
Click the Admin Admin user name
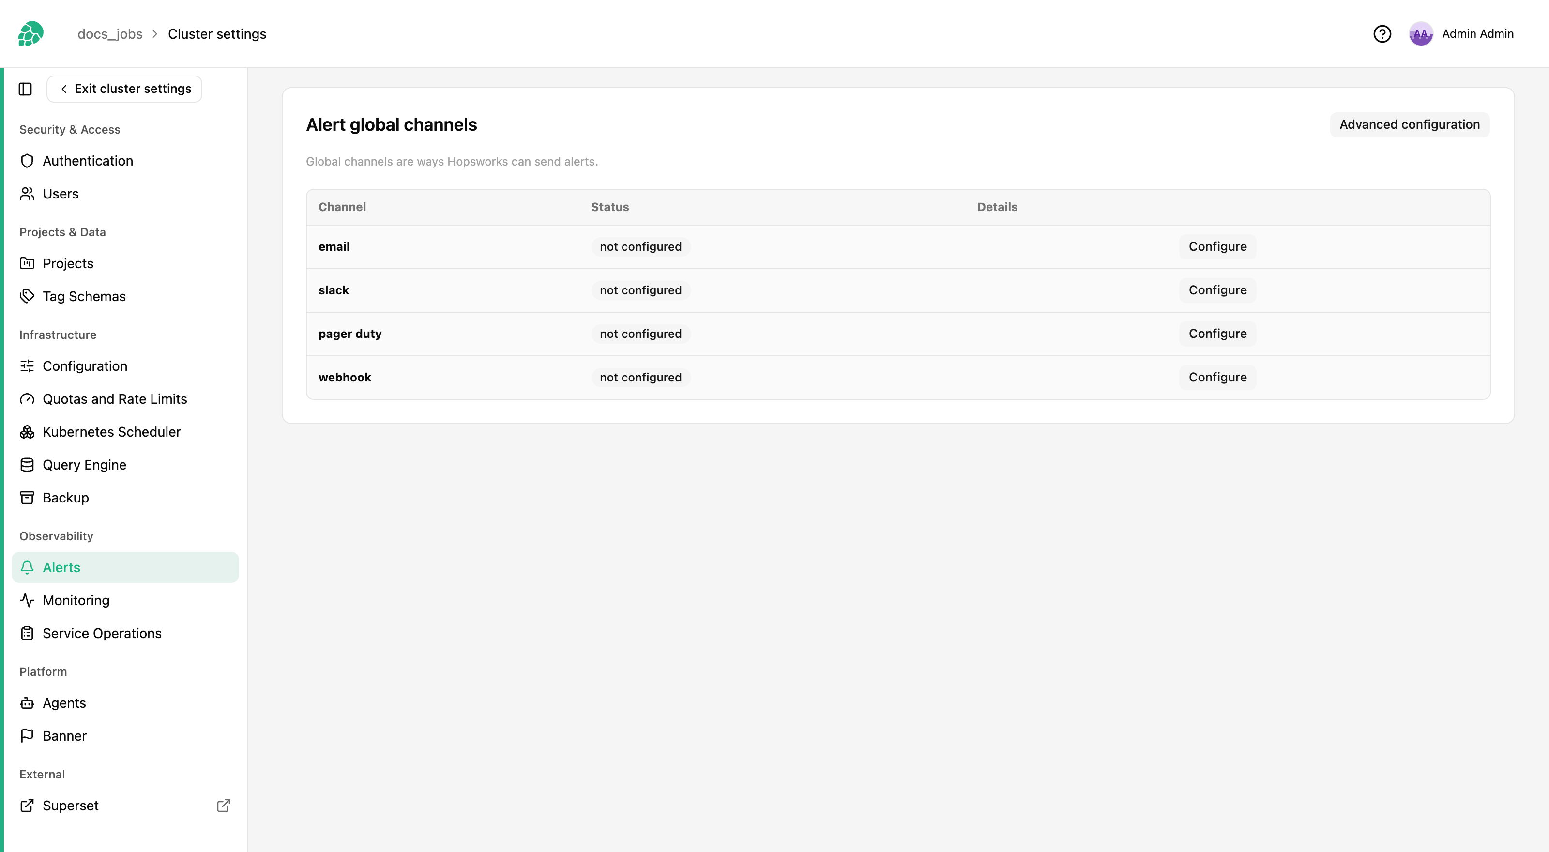point(1477,34)
